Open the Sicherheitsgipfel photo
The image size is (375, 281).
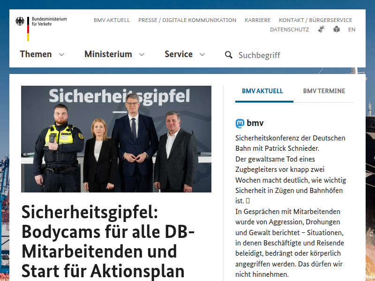[x=116, y=139]
